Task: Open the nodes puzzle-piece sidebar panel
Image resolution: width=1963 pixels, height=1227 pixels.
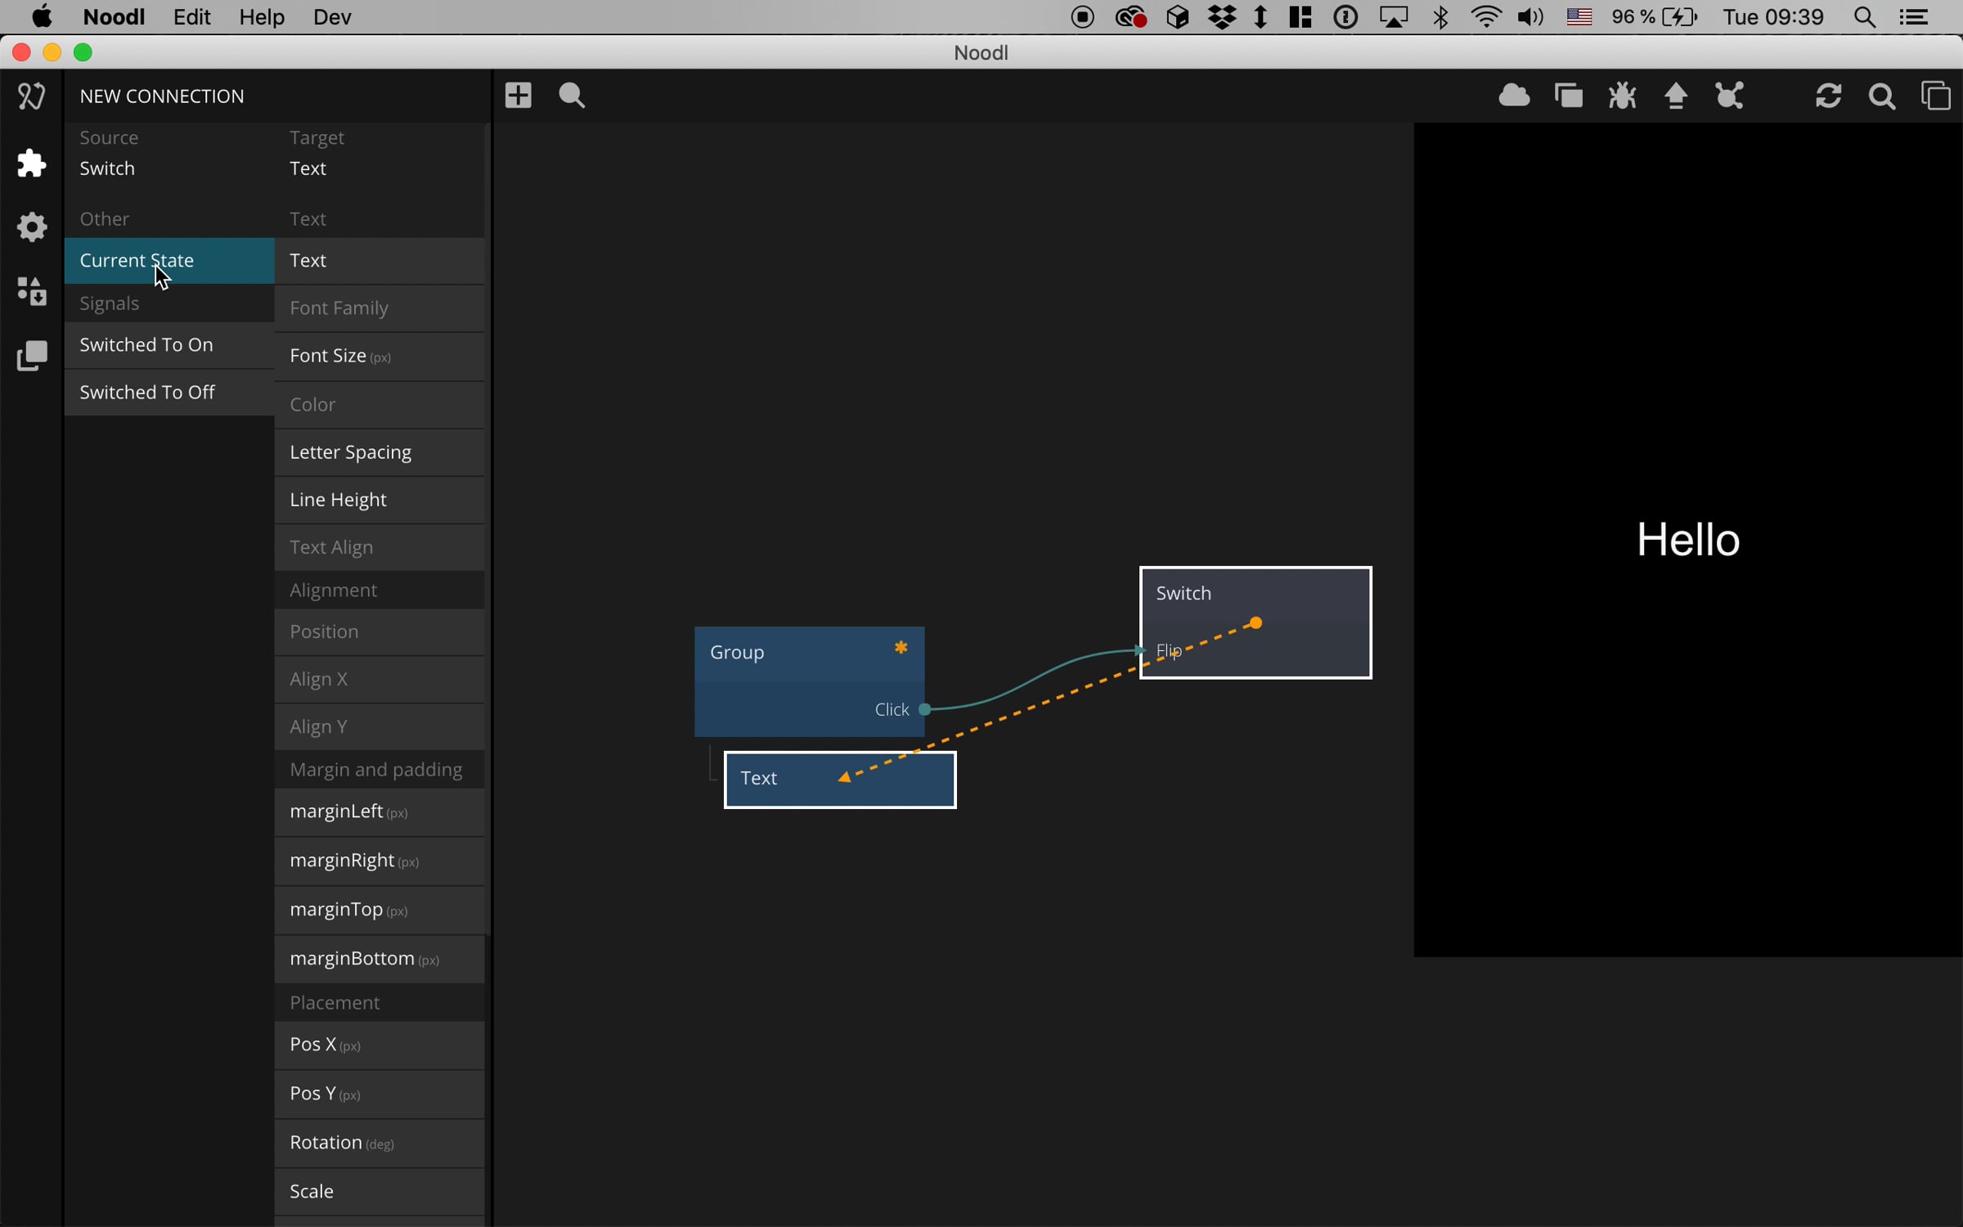Action: click(x=31, y=163)
